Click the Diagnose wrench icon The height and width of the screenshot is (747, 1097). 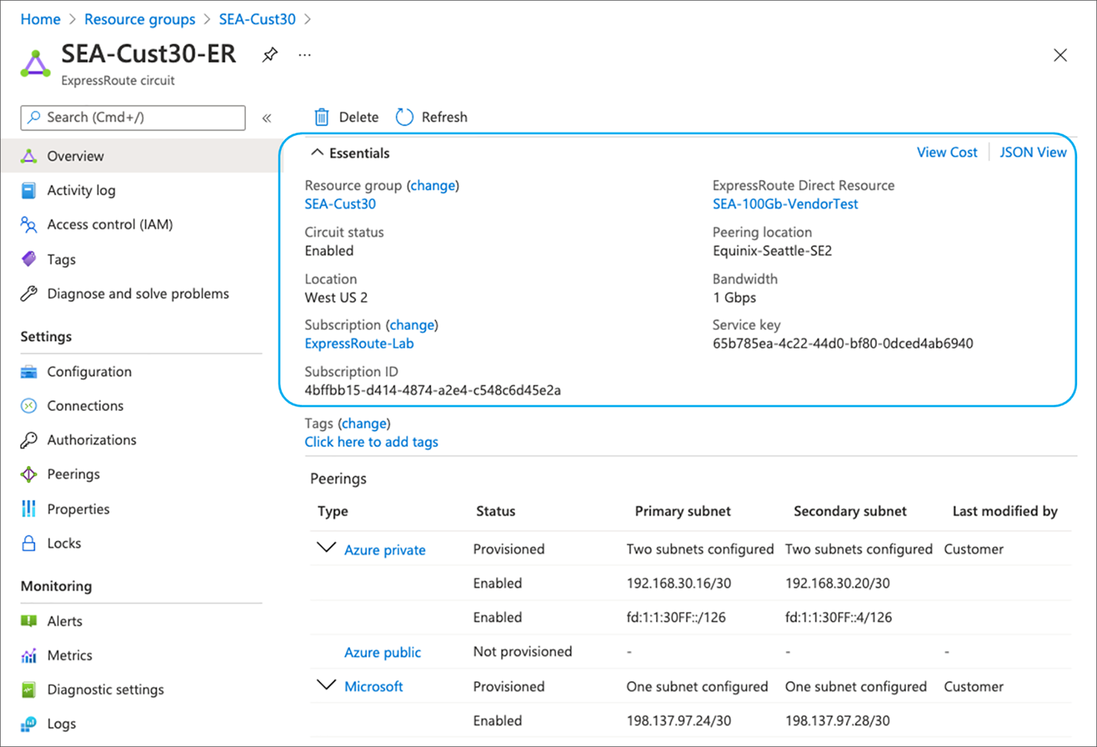click(28, 294)
